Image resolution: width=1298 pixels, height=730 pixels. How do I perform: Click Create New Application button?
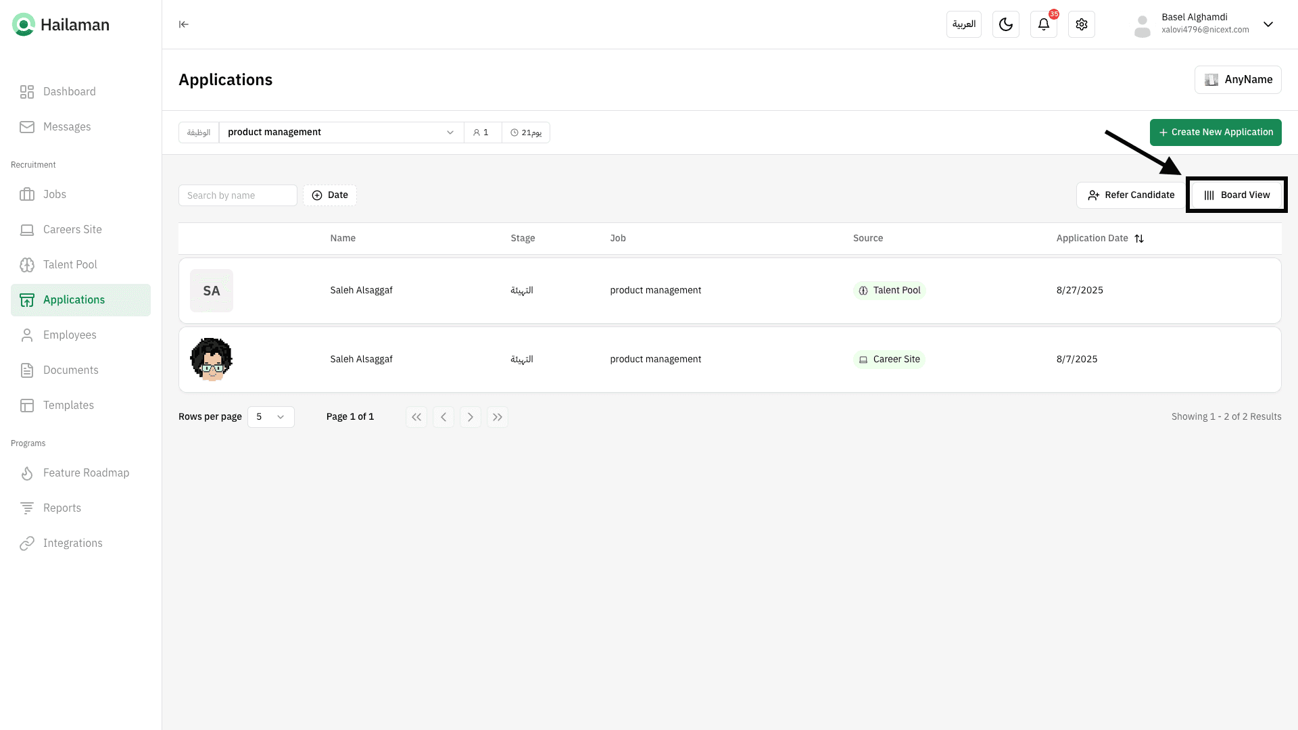coord(1215,132)
